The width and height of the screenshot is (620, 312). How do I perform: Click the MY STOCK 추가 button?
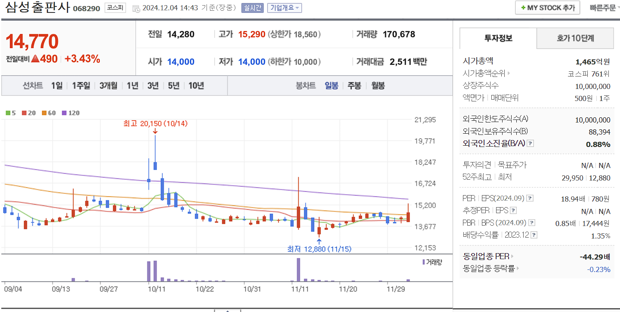click(x=547, y=7)
